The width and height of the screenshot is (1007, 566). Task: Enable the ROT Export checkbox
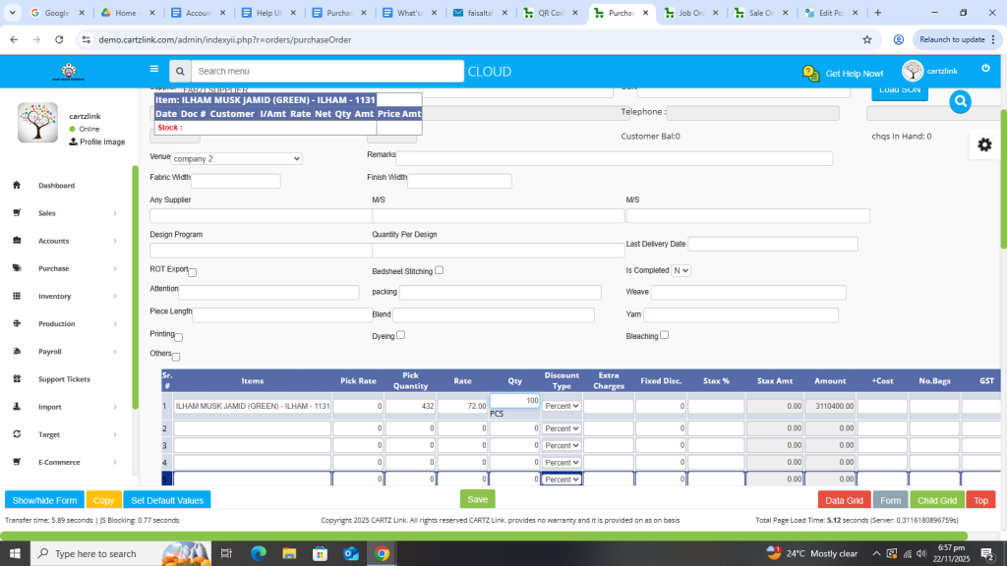pyautogui.click(x=192, y=272)
